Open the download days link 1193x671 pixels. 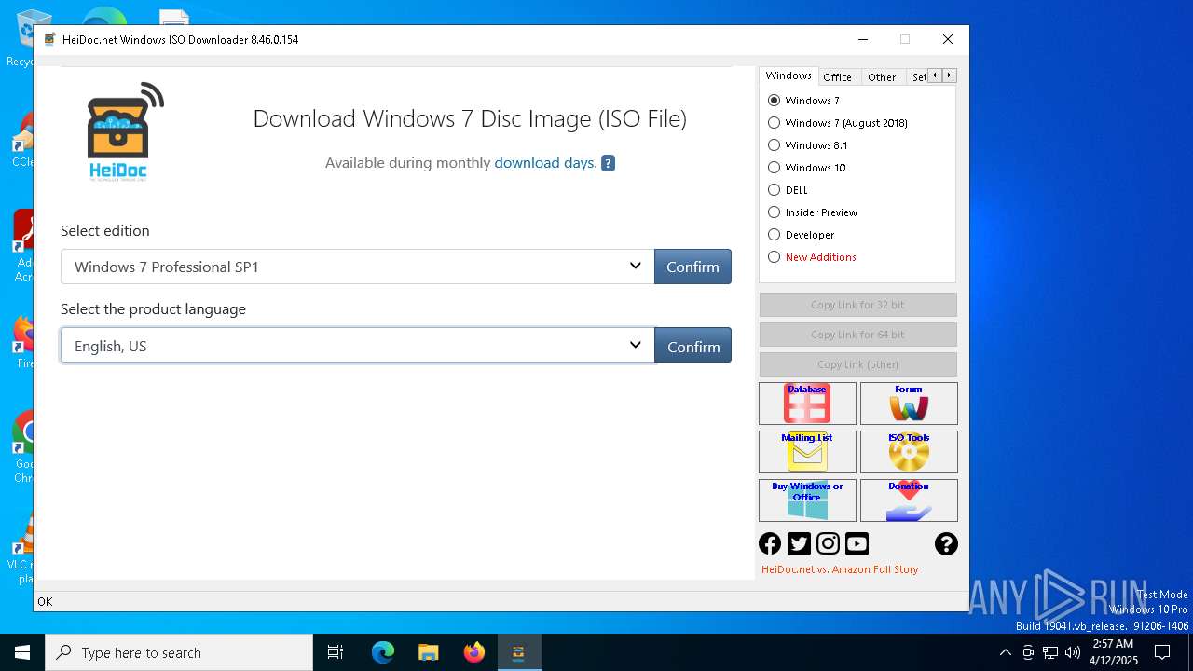click(x=545, y=163)
